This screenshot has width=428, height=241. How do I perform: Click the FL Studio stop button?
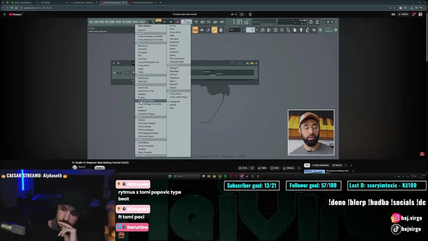[171, 22]
